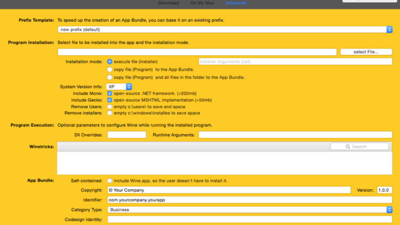The image size is (400, 225).
Task: Tick the Remove installers checkbox
Action: tap(110, 113)
